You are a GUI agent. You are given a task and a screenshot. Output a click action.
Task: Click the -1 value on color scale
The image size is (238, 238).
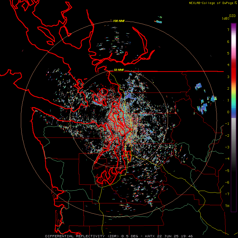(x=227, y=124)
